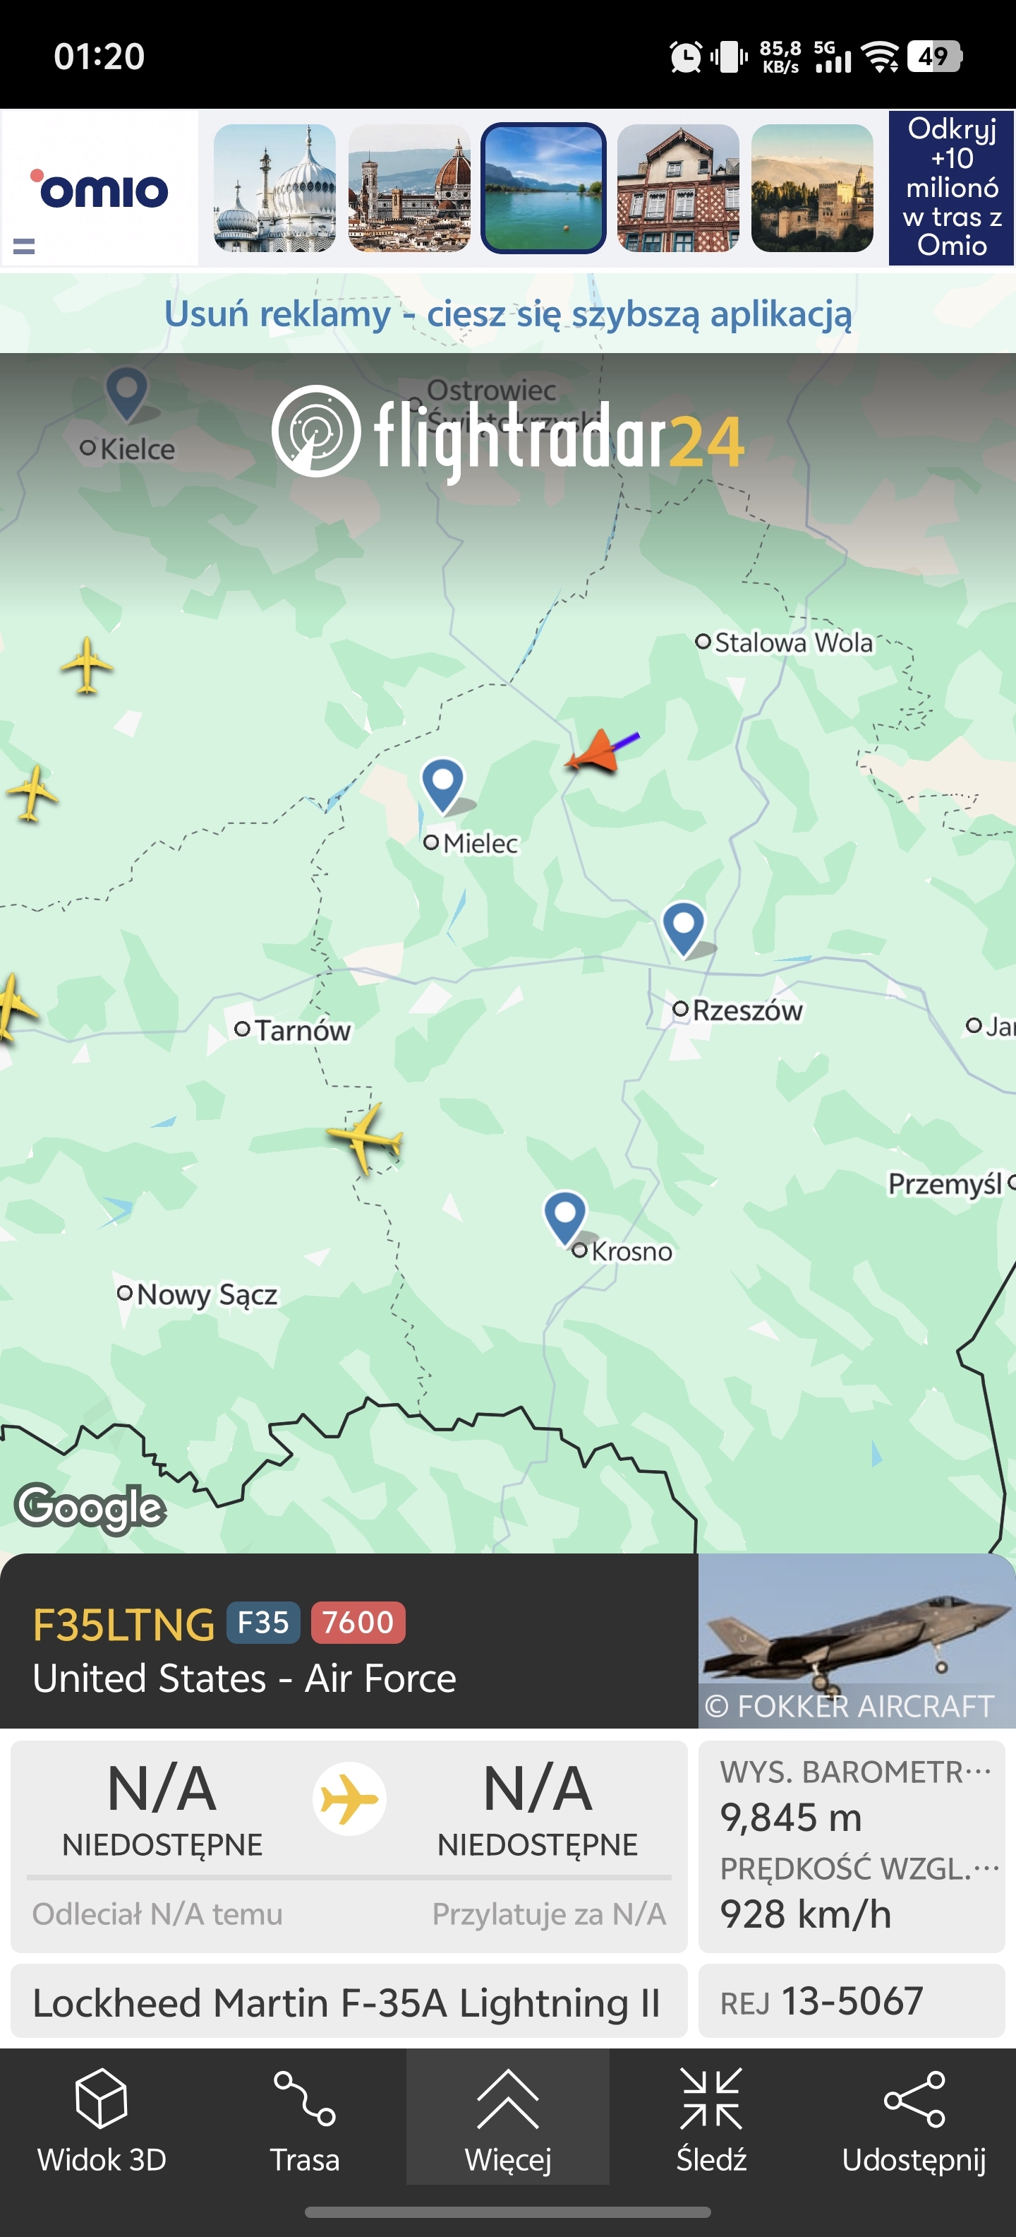Tap the REJ 13-5067 registration field
This screenshot has width=1016, height=2237.
click(x=851, y=2000)
